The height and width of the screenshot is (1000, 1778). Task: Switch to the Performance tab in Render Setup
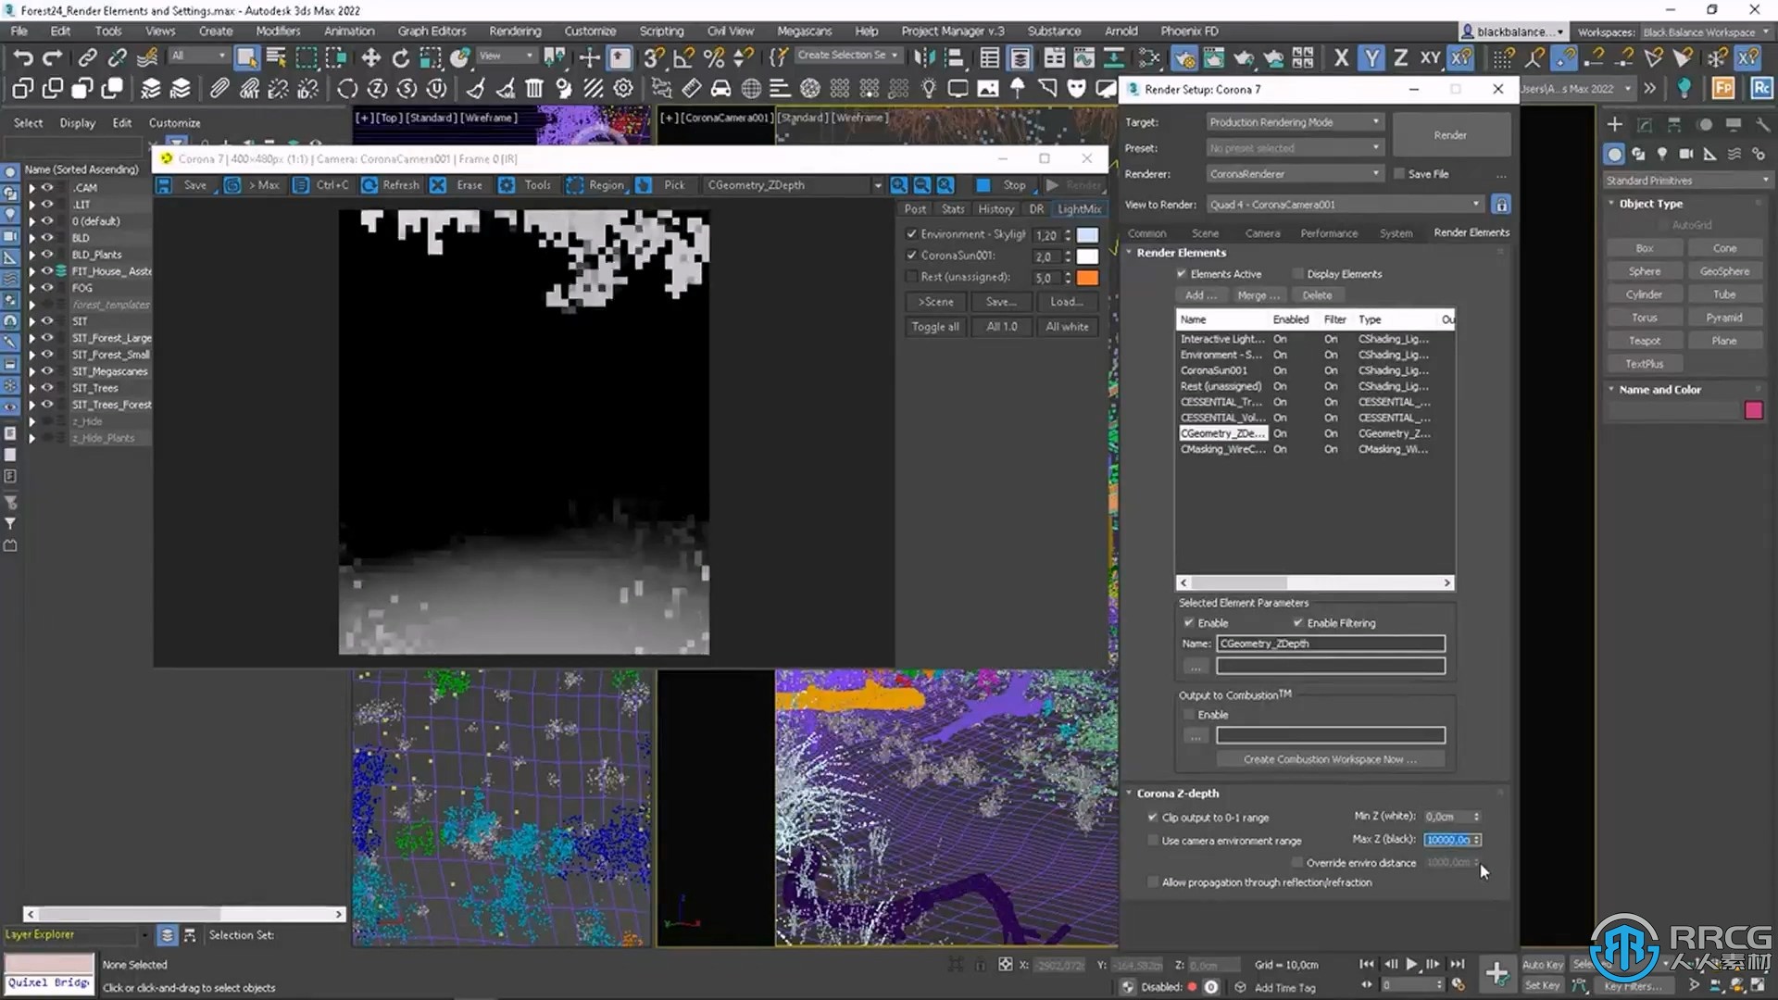[1329, 233]
